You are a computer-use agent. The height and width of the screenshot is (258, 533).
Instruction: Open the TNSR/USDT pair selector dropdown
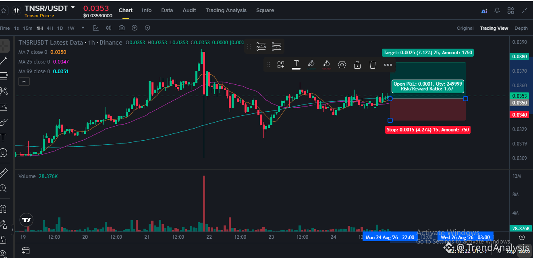coord(73,7)
